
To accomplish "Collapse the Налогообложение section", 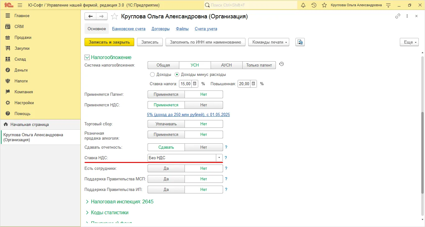I will [x=87, y=57].
